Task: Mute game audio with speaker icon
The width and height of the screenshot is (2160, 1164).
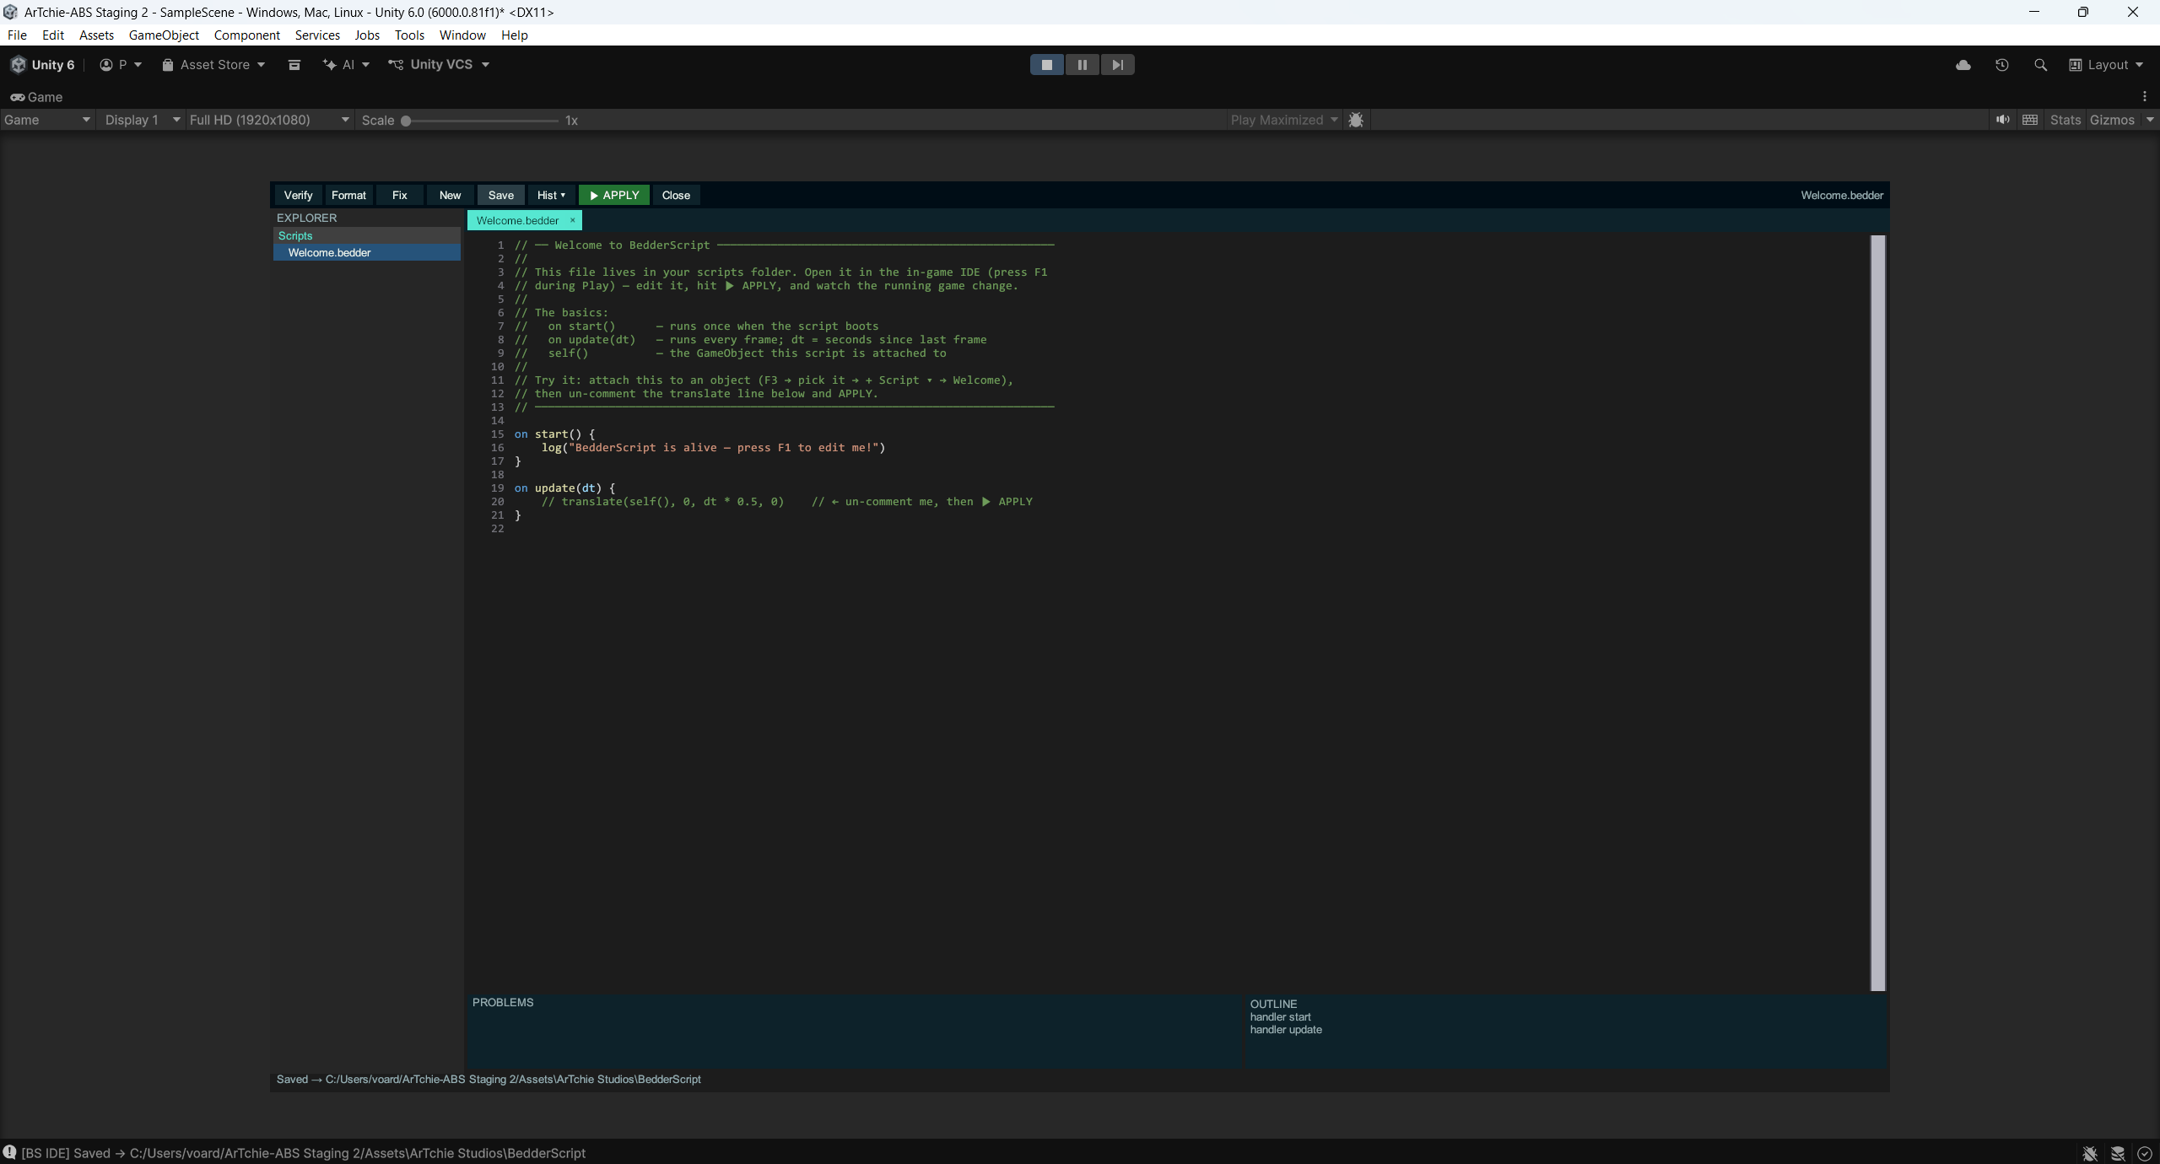Action: coord(2002,120)
